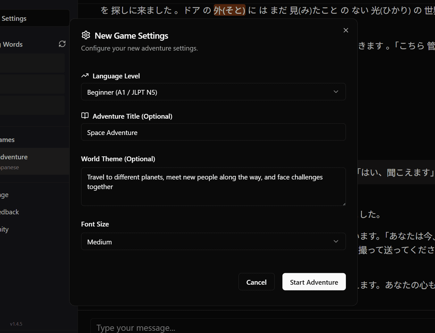Click the book icon by Adventure Title
This screenshot has height=333, width=435.
85,116
